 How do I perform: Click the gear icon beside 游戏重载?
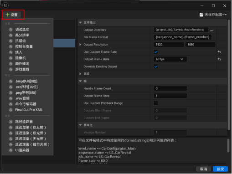10,70
